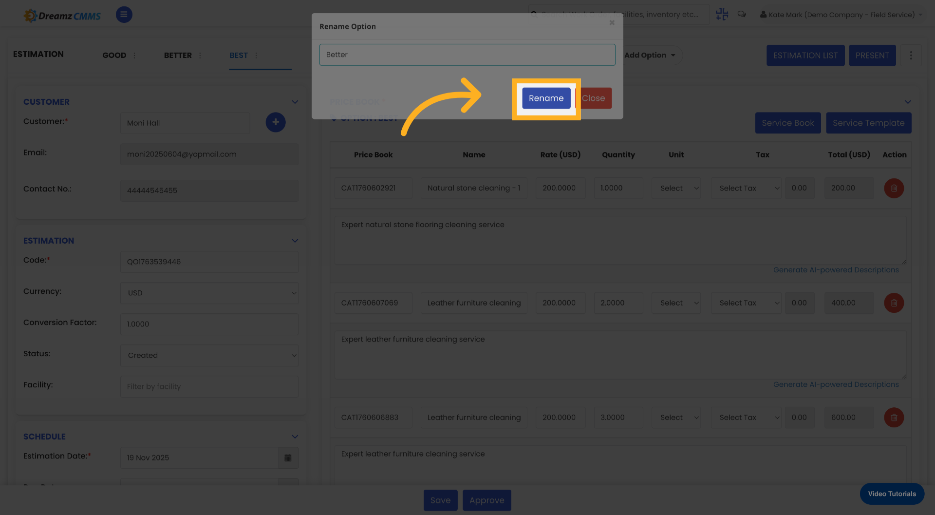
Task: Open the Service Book
Action: 788,123
